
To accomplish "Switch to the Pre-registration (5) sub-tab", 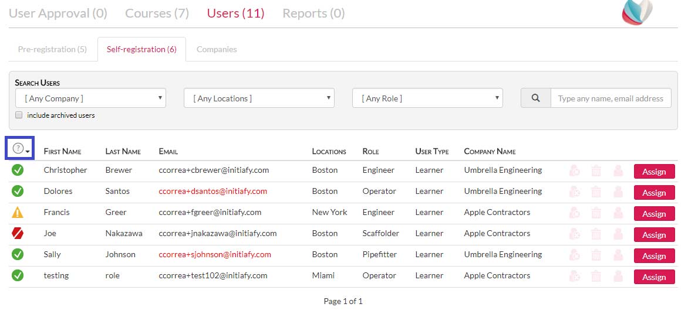I will pyautogui.click(x=53, y=49).
